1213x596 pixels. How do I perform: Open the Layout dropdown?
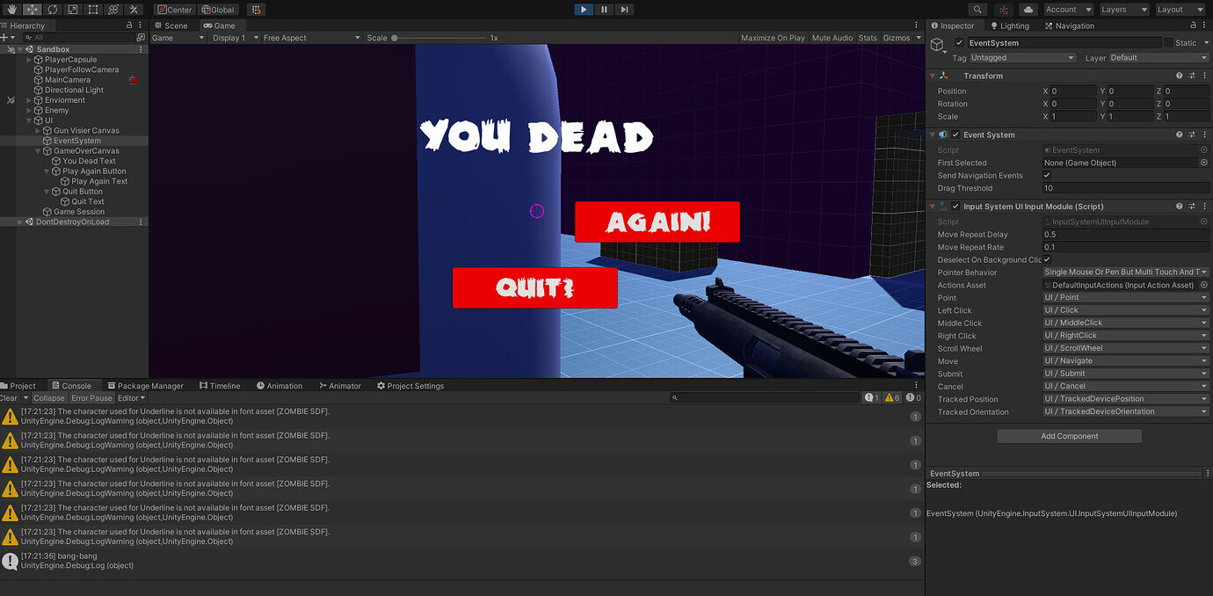[1180, 9]
